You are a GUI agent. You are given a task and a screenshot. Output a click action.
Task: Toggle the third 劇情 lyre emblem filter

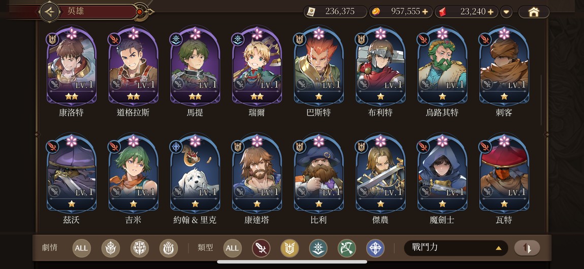[169, 248]
